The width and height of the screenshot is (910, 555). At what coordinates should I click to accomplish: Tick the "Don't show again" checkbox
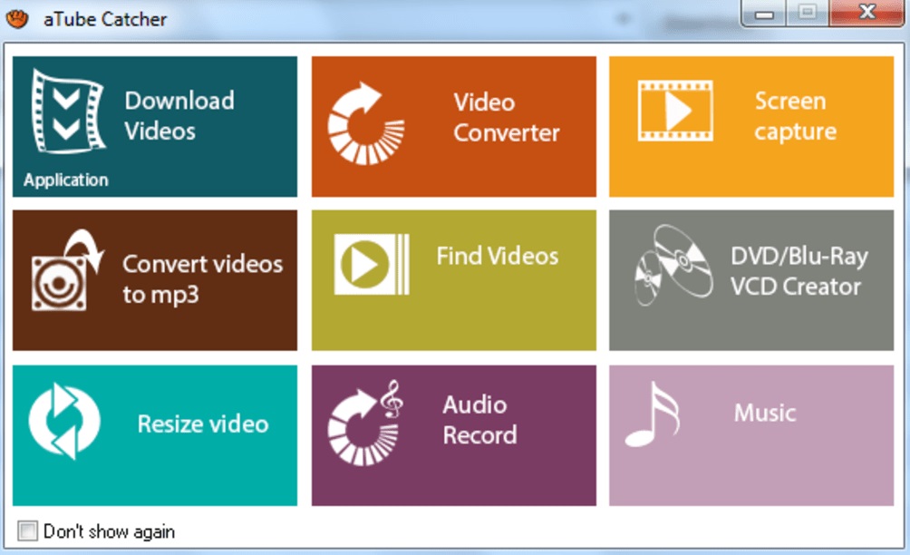pos(27,531)
